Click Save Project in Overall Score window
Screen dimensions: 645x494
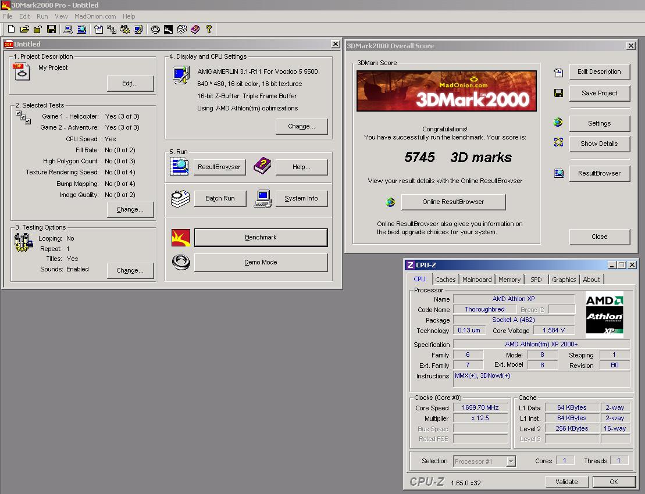coord(599,94)
